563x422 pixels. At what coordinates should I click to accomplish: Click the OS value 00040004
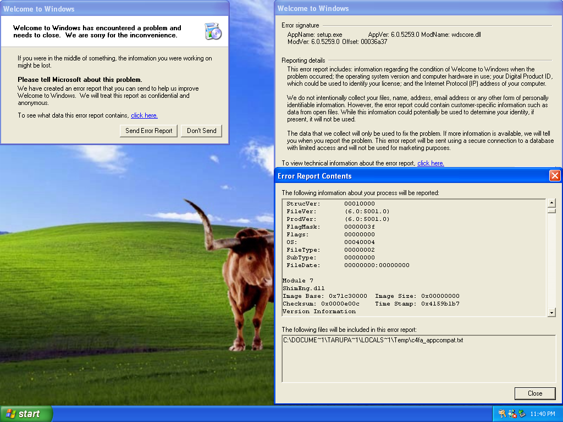point(360,242)
